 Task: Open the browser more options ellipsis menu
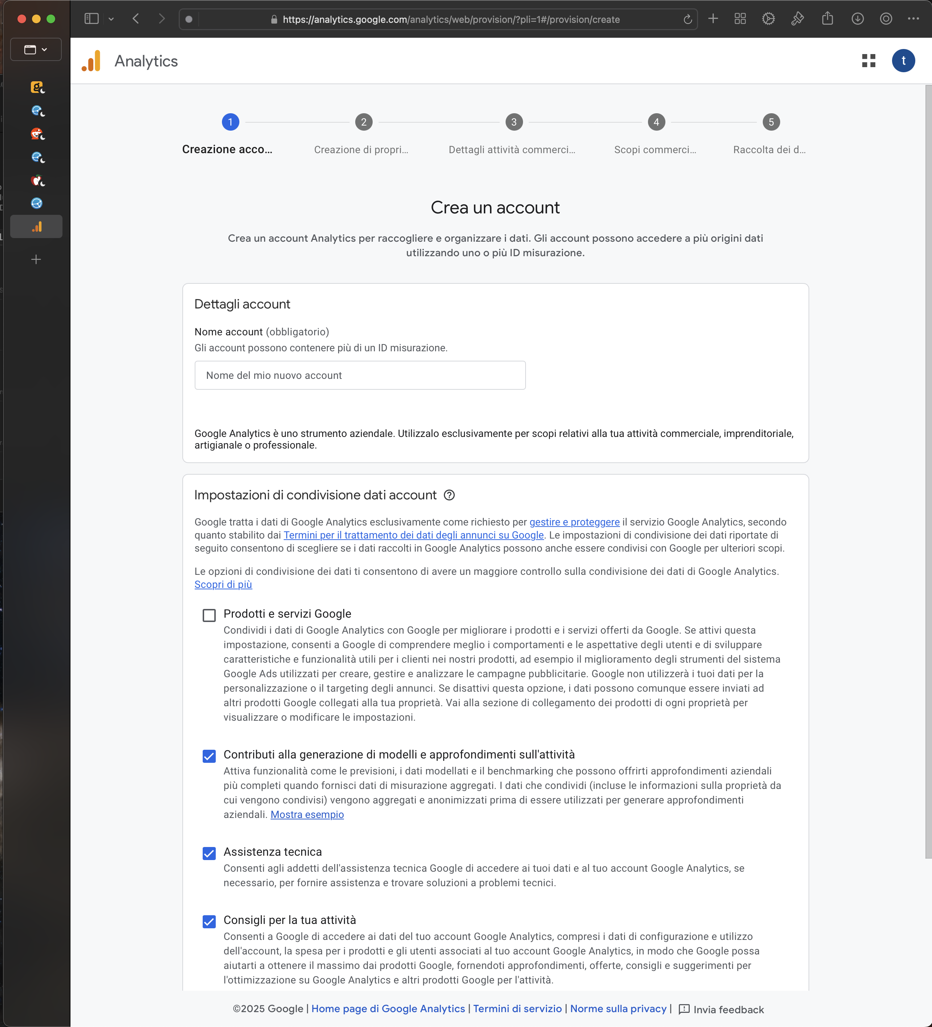(913, 19)
